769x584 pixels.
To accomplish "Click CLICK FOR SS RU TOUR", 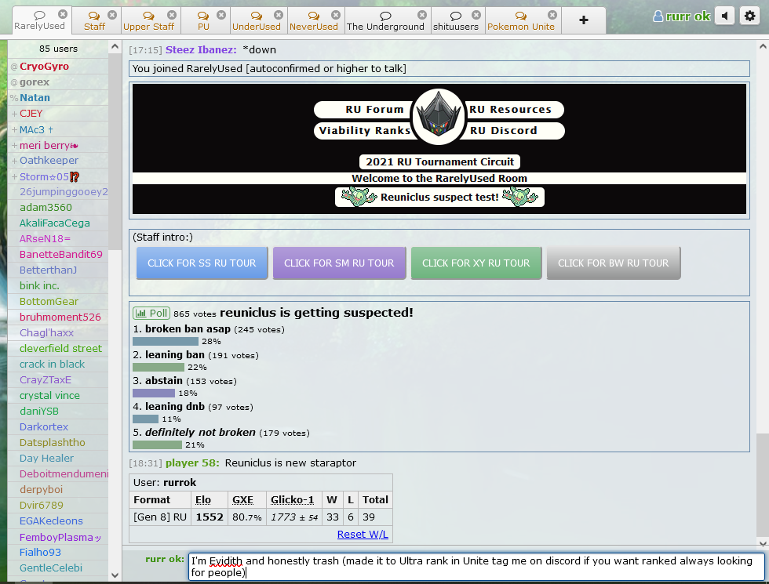I will coord(202,263).
